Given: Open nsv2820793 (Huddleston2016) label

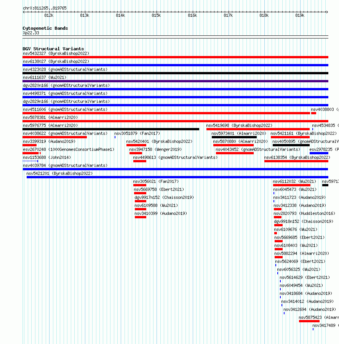Looking at the screenshot, I should (304, 214).
